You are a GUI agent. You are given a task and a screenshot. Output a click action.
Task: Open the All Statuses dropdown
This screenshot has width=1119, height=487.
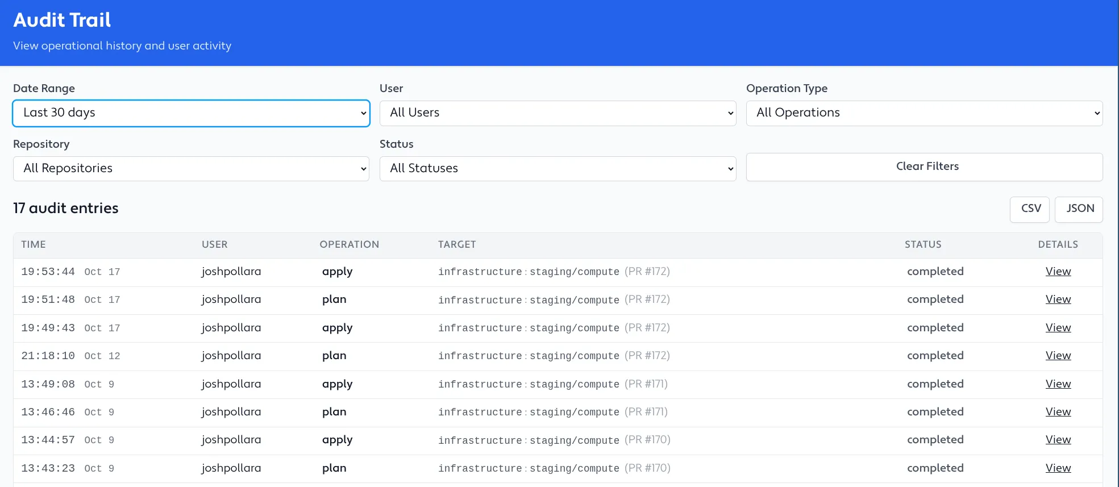(558, 169)
